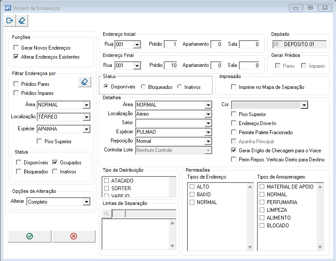Maximize the Wizard de Endereços window

point(310,8)
